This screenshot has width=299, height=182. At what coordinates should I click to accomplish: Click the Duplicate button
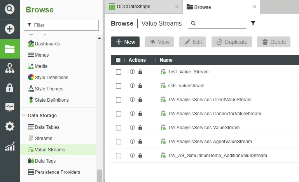tap(232, 42)
